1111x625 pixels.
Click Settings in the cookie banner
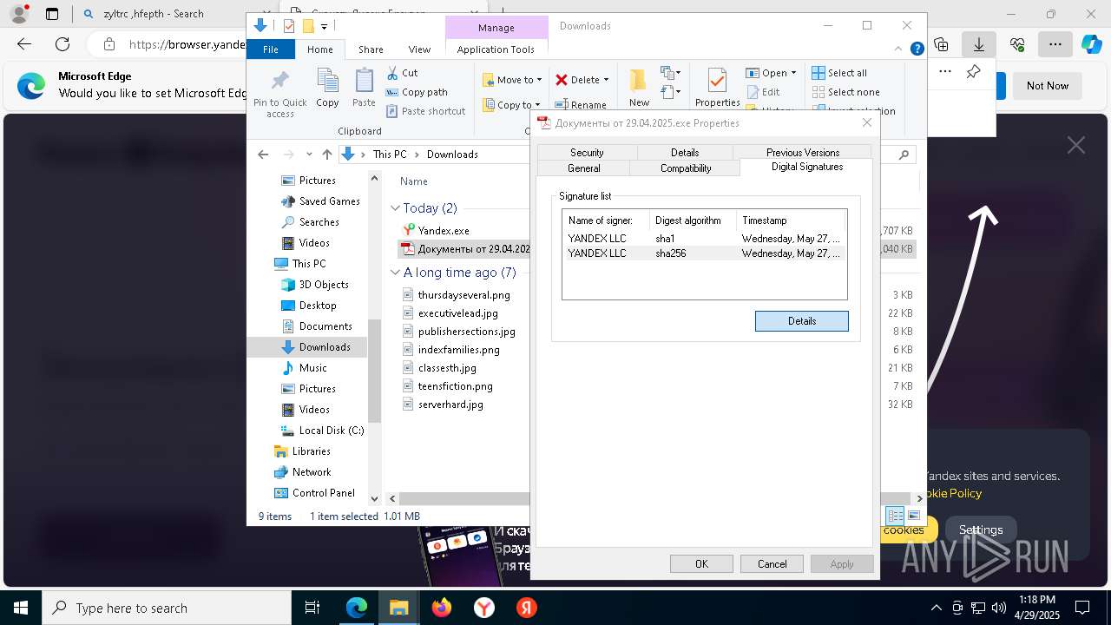click(981, 530)
